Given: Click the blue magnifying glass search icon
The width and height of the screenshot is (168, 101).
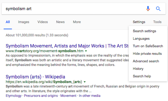Looking at the screenshot, I should tap(158, 9).
